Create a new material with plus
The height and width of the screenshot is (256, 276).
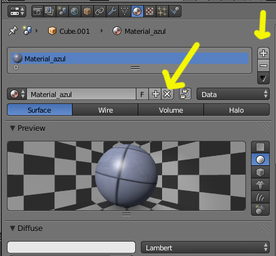click(x=155, y=94)
